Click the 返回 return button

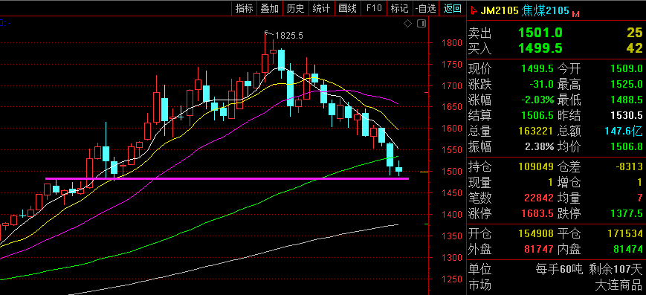click(453, 8)
